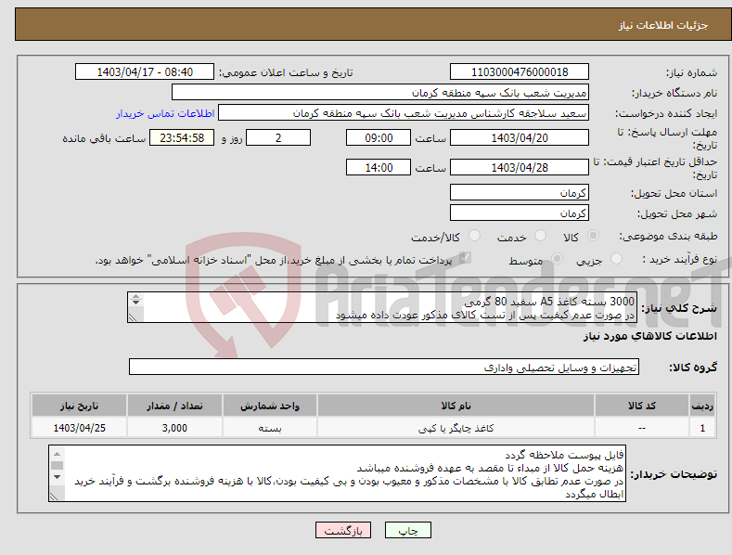The width and height of the screenshot is (732, 555).
Task: Click price validity date 1403/04/28
Action: 520,167
